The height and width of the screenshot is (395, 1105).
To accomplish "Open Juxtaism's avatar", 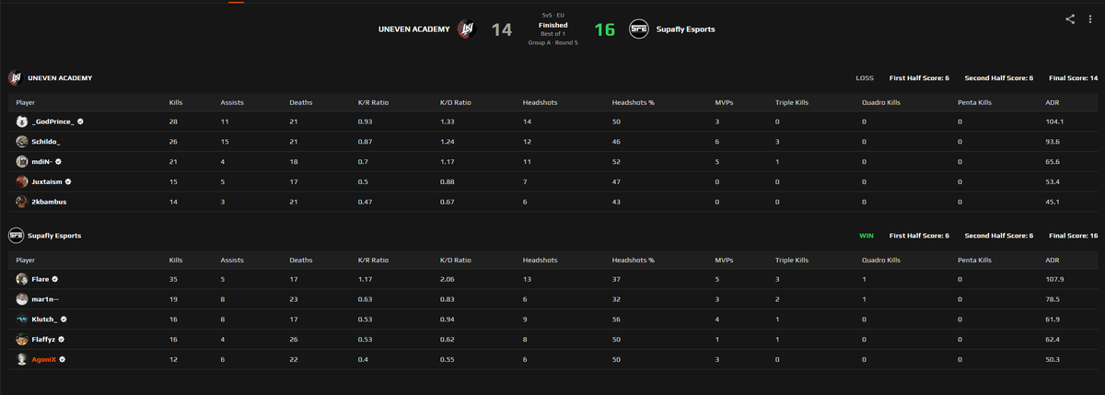I will [22, 181].
